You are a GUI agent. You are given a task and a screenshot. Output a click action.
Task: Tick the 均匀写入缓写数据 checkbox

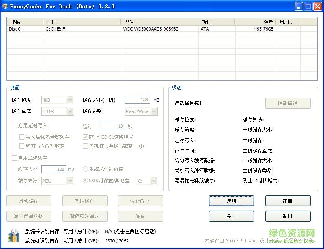[22, 146]
